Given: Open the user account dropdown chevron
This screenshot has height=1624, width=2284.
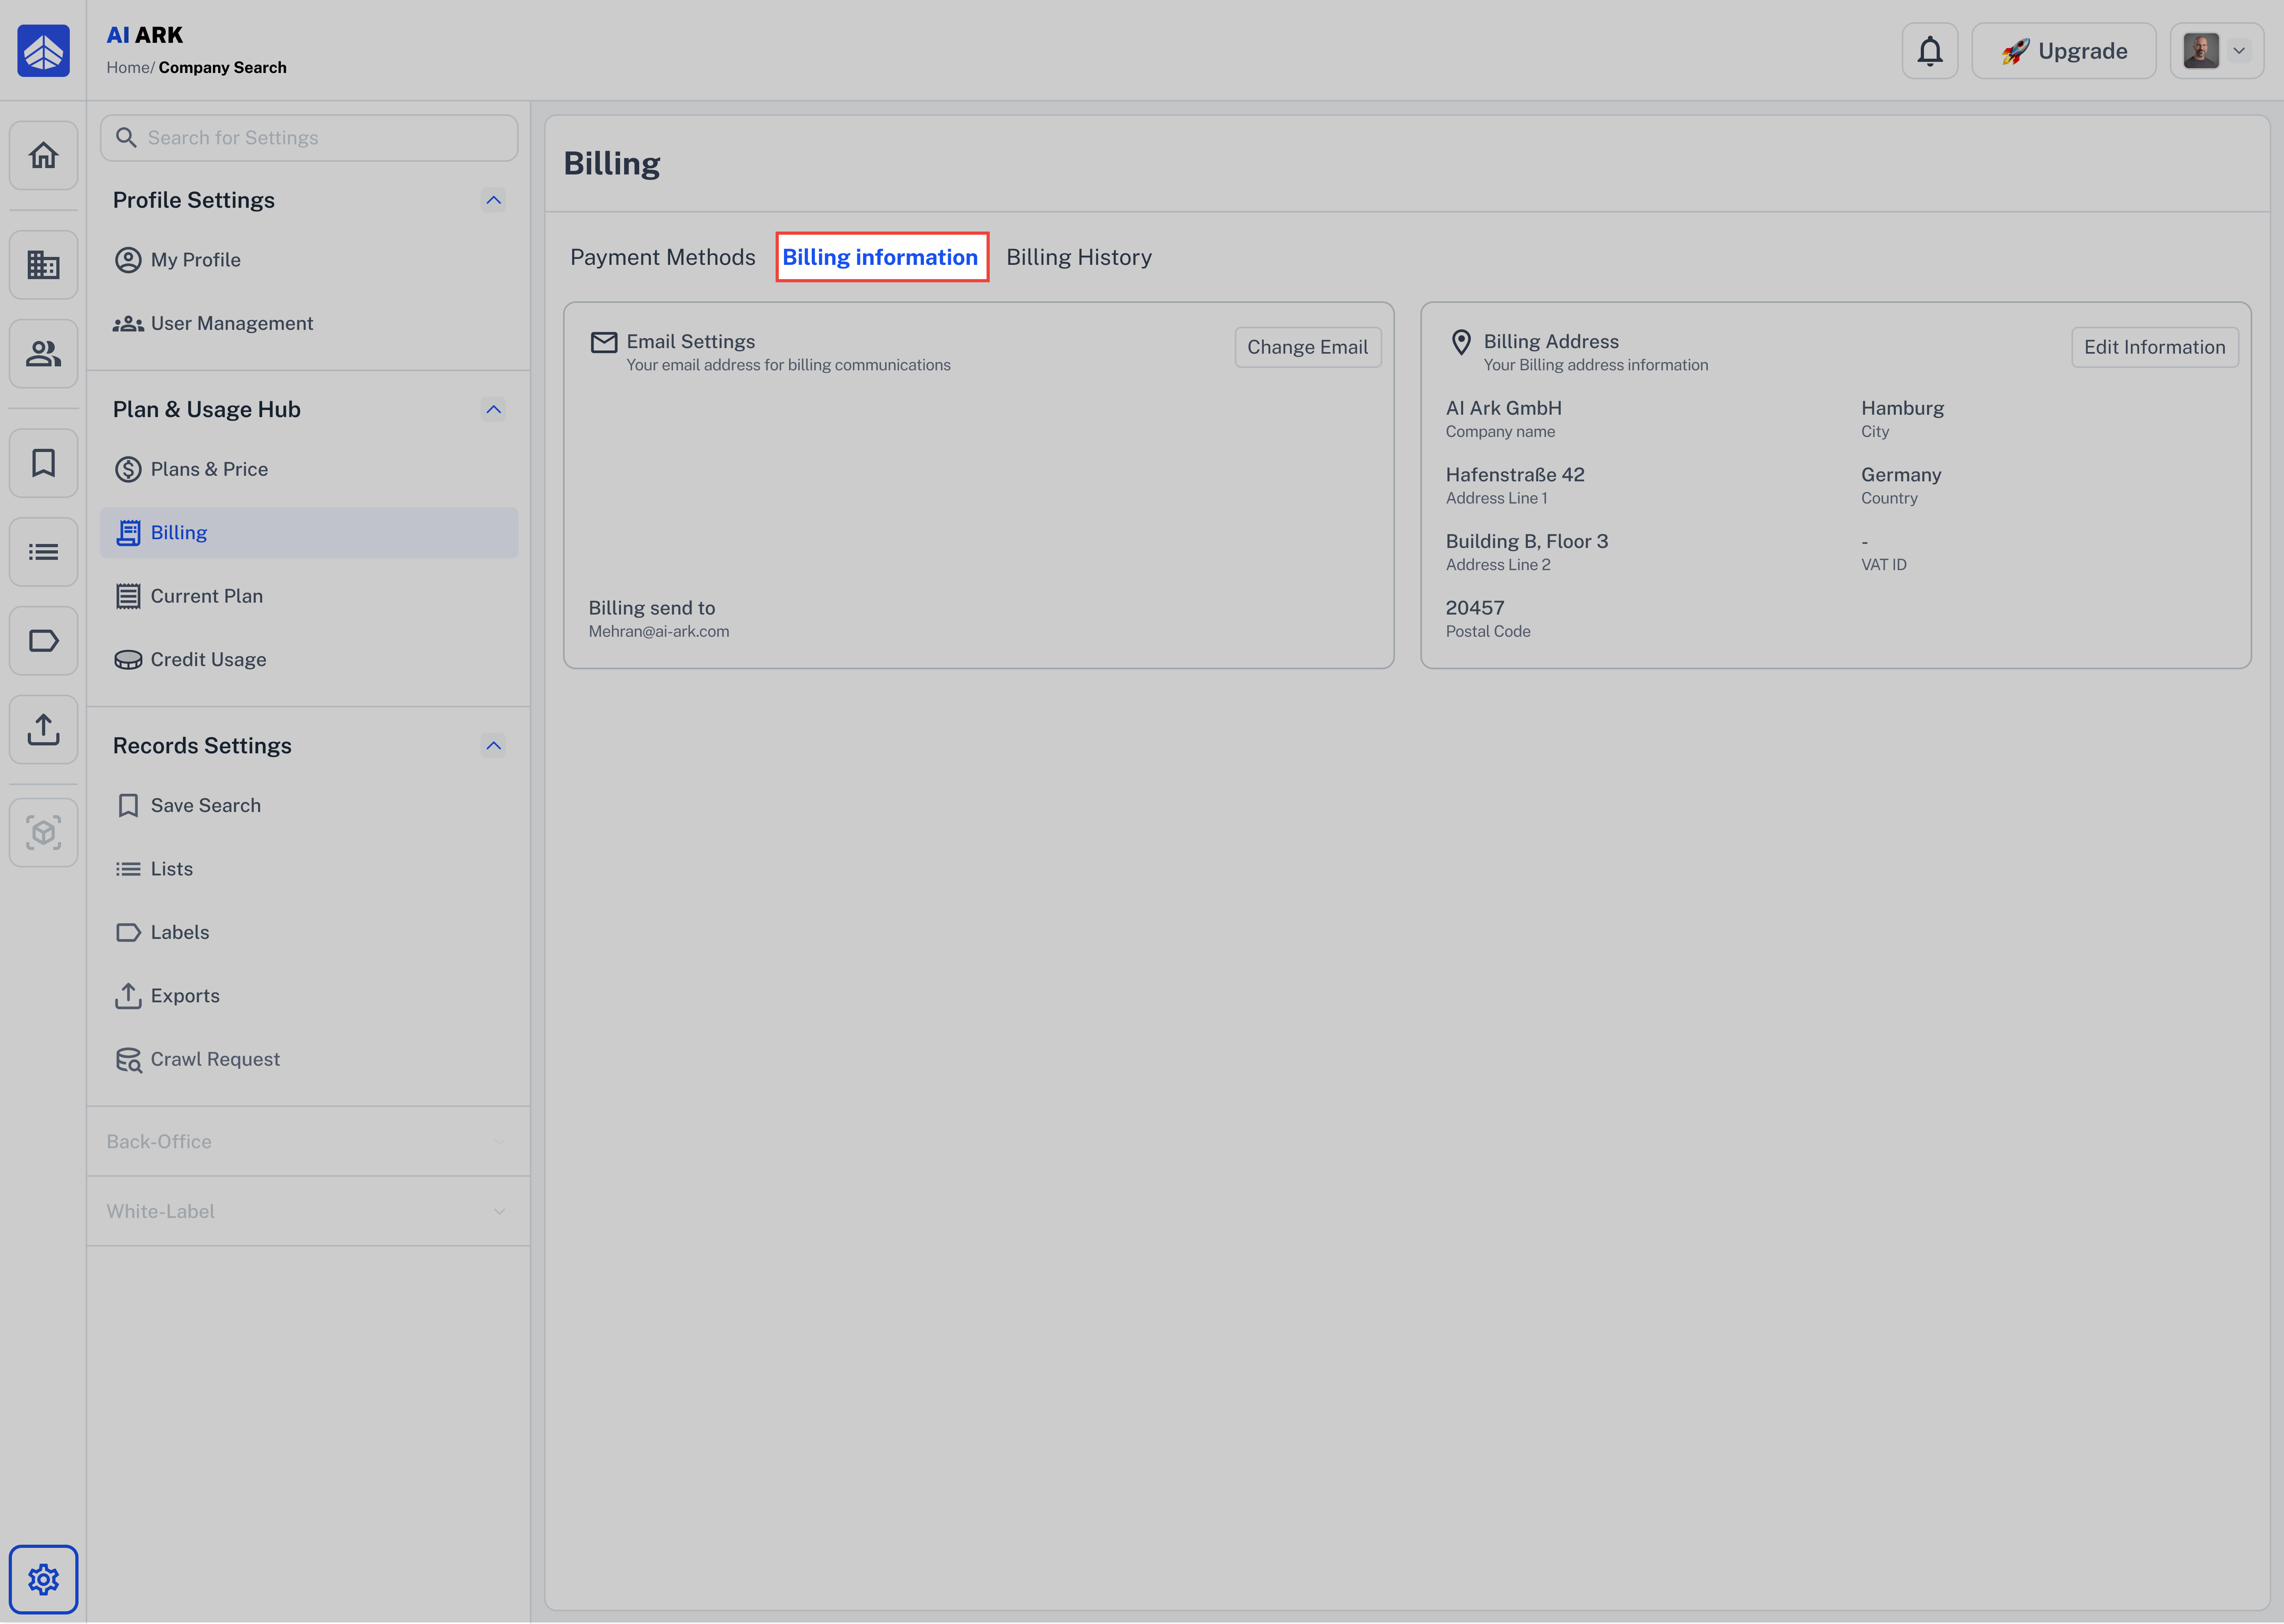Looking at the screenshot, I should (x=2239, y=51).
